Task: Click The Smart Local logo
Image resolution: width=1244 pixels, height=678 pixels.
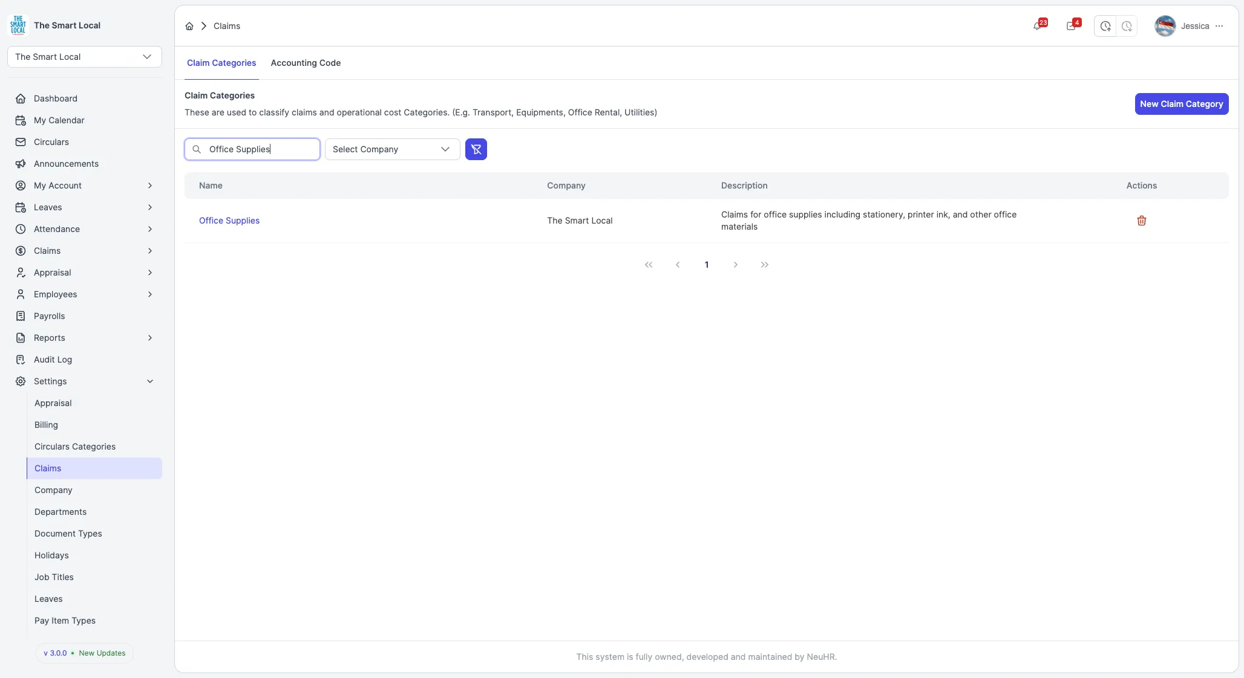Action: 18,25
